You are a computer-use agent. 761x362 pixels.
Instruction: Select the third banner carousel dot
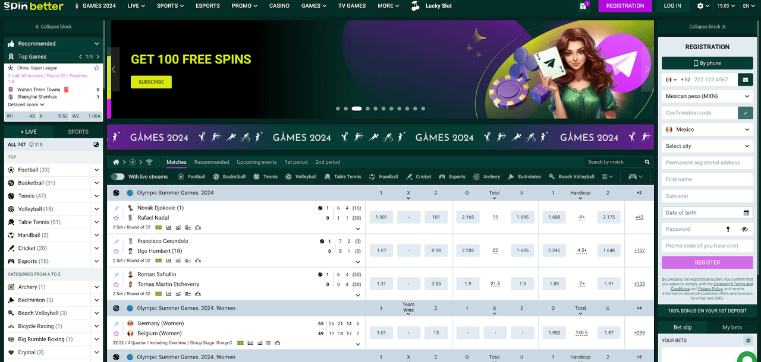(357, 109)
